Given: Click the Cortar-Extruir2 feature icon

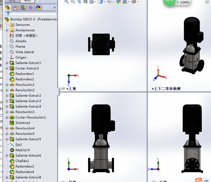Looking at the screenshot, I should pyautogui.click(x=12, y=68).
